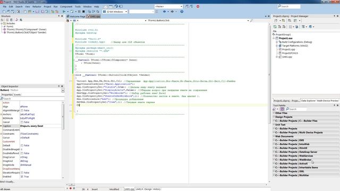The image size is (340, 191).
Task: Open the File menu
Action: tap(5, 6)
